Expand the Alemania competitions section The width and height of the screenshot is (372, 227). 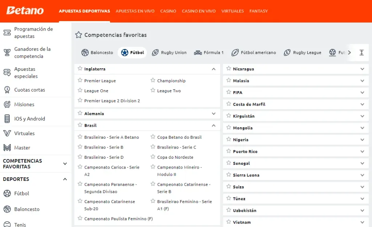click(214, 114)
